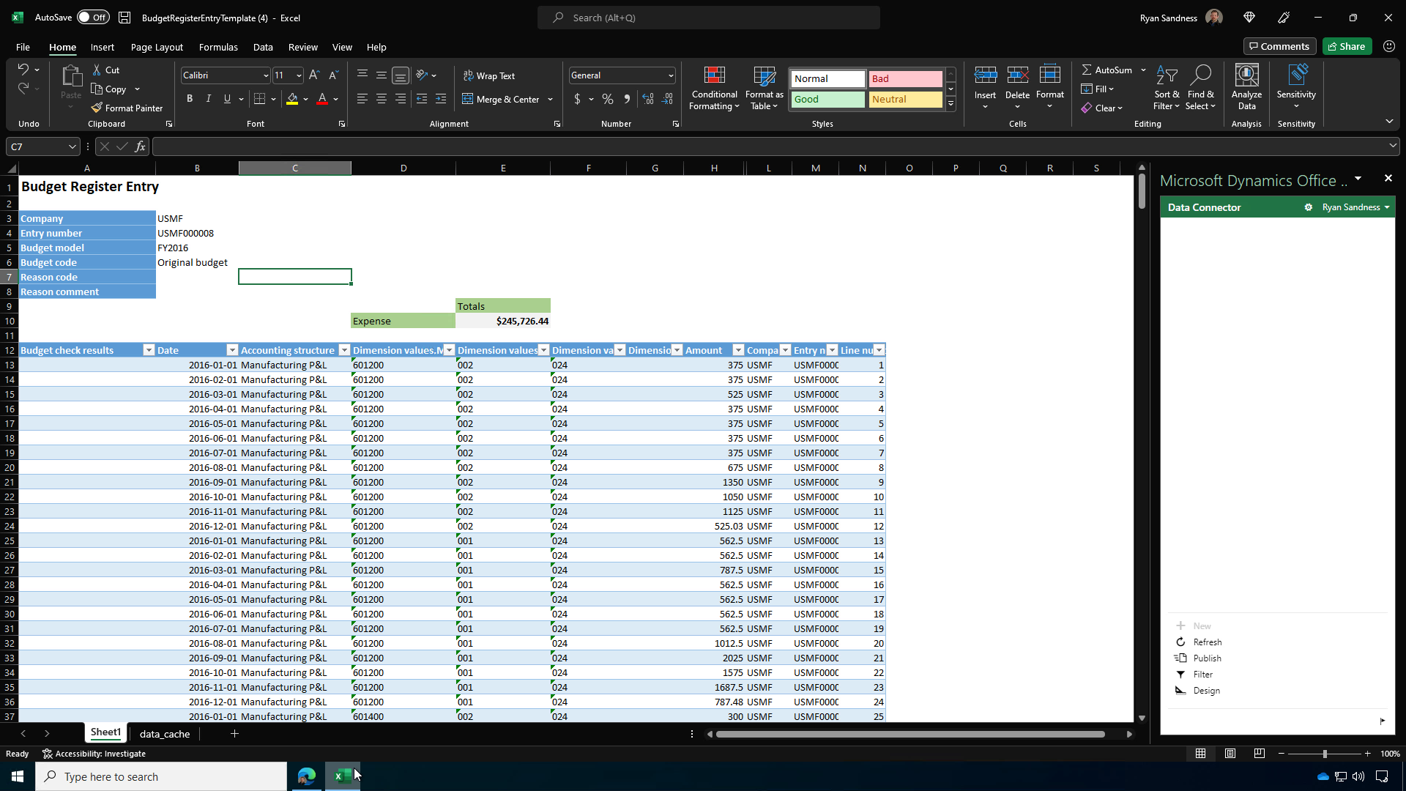The image size is (1406, 791).
Task: Click Merge & Center icon
Action: point(467,99)
